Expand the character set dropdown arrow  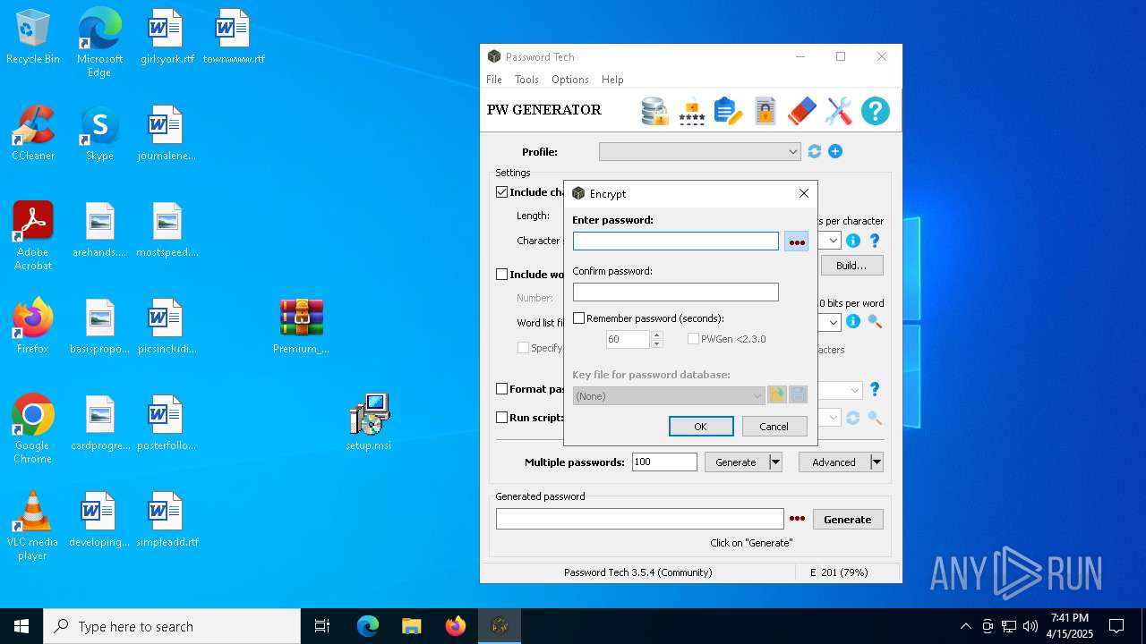click(833, 241)
